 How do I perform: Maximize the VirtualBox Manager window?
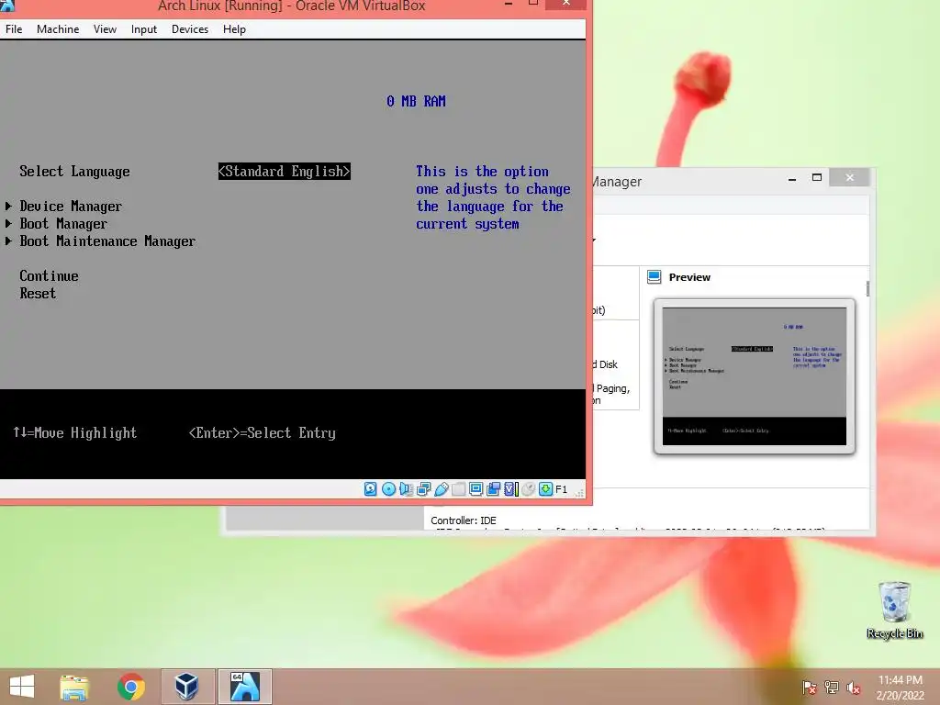tap(816, 177)
